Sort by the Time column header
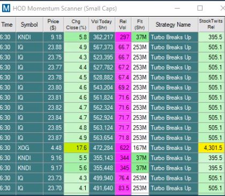The height and width of the screenshot is (196, 225). pyautogui.click(x=7, y=25)
